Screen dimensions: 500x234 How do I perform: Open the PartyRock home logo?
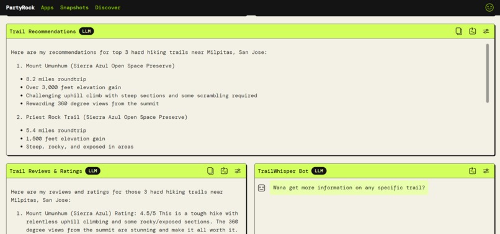point(20,7)
